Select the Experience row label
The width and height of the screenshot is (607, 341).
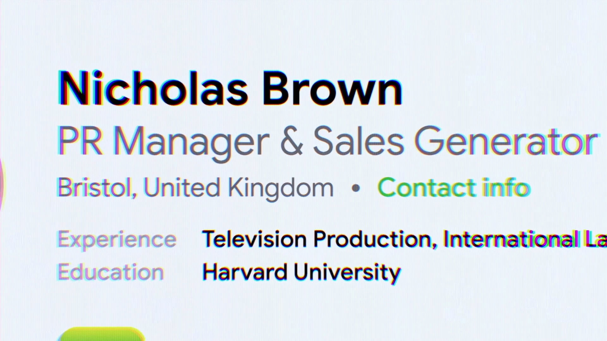(x=117, y=240)
